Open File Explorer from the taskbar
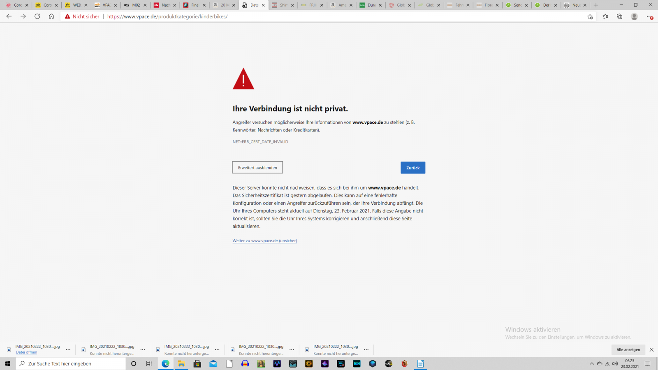 pos(181,363)
